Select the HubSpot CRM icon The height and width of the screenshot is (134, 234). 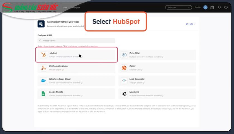tap(43, 55)
